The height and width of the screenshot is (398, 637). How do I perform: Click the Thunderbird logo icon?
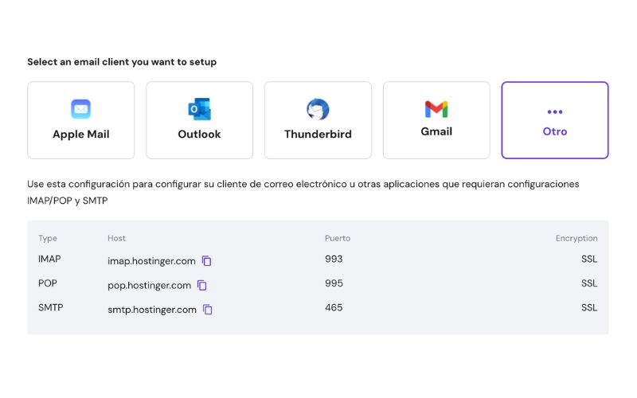[318, 109]
